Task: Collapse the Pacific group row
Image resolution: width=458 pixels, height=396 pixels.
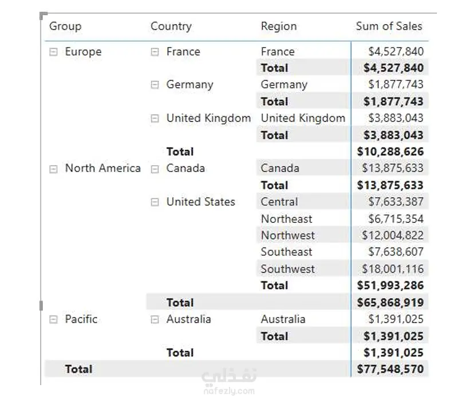Action: coord(53,319)
